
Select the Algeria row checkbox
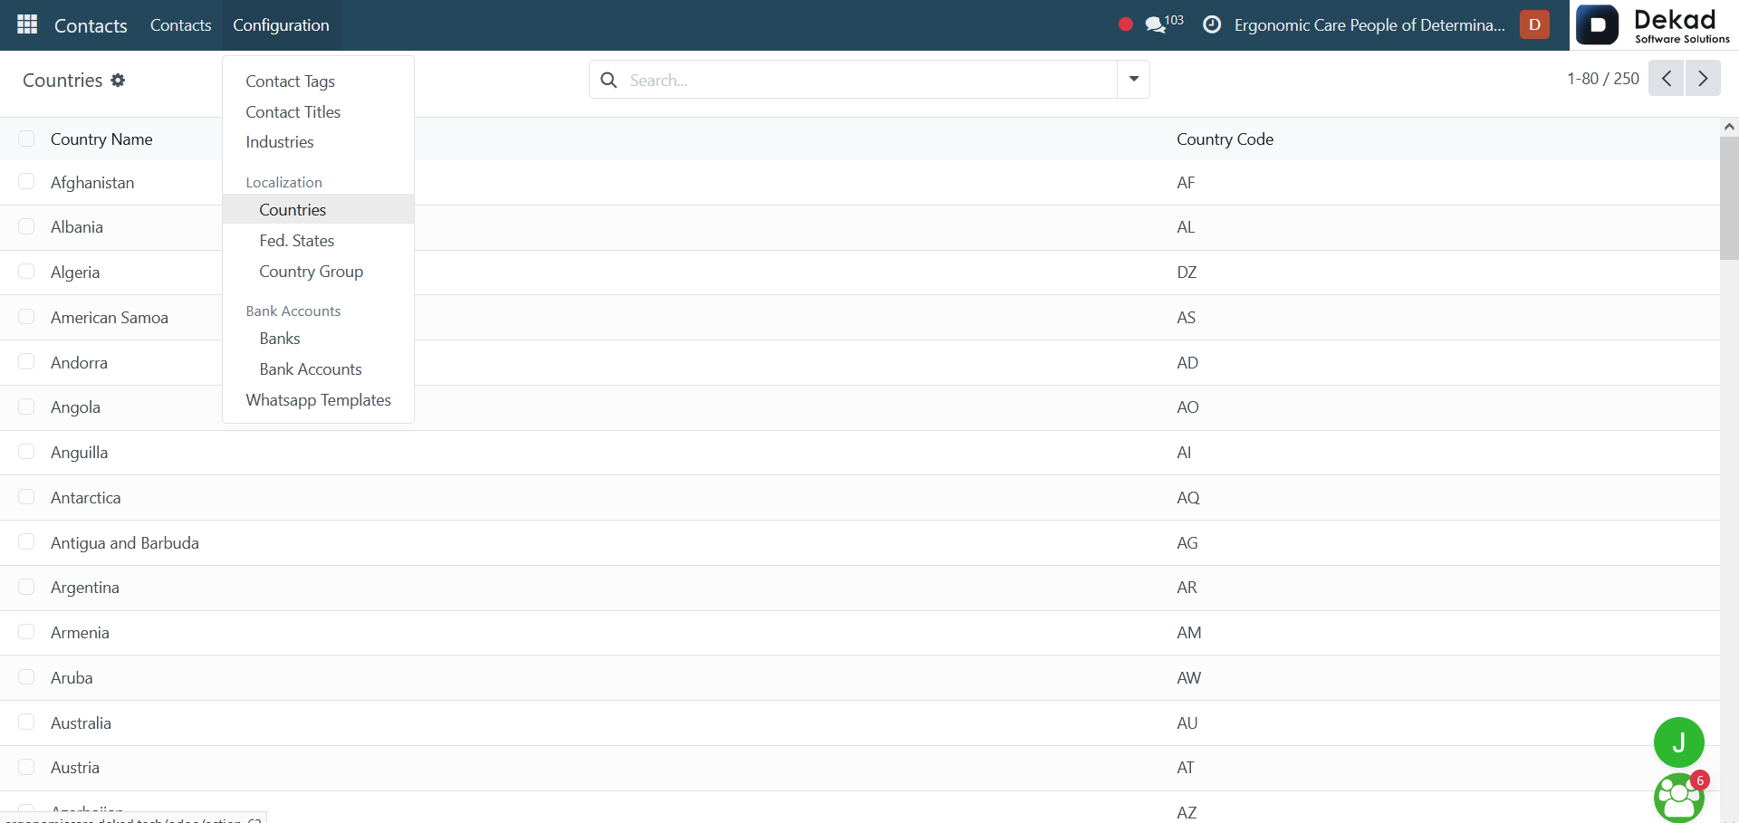click(x=26, y=272)
